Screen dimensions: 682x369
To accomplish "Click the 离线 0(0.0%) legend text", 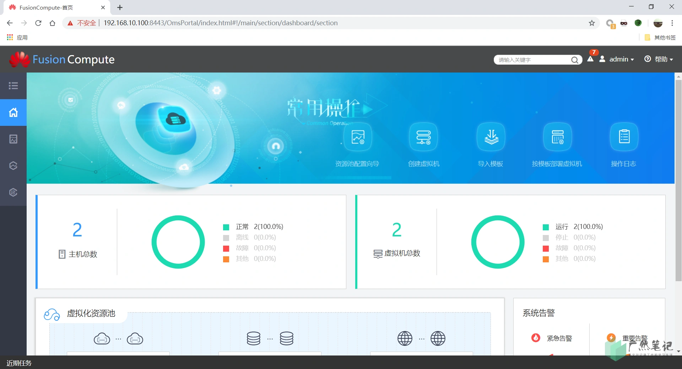I will coord(256,237).
